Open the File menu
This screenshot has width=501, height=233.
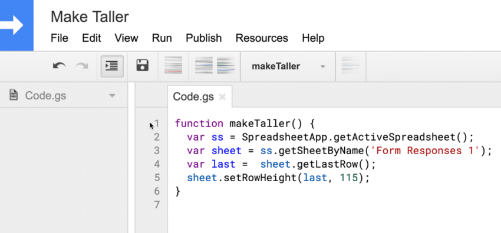click(60, 38)
